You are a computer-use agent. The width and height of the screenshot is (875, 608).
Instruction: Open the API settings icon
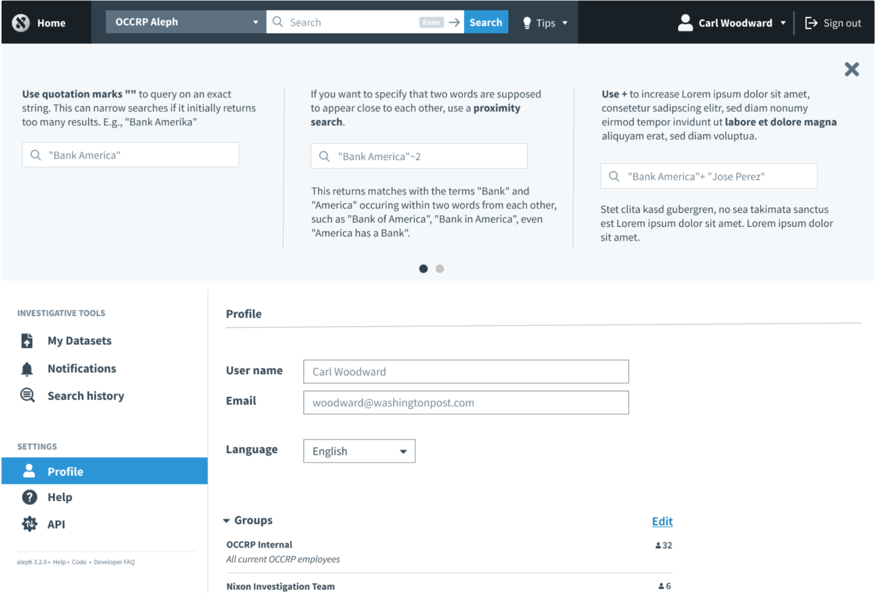tap(29, 524)
